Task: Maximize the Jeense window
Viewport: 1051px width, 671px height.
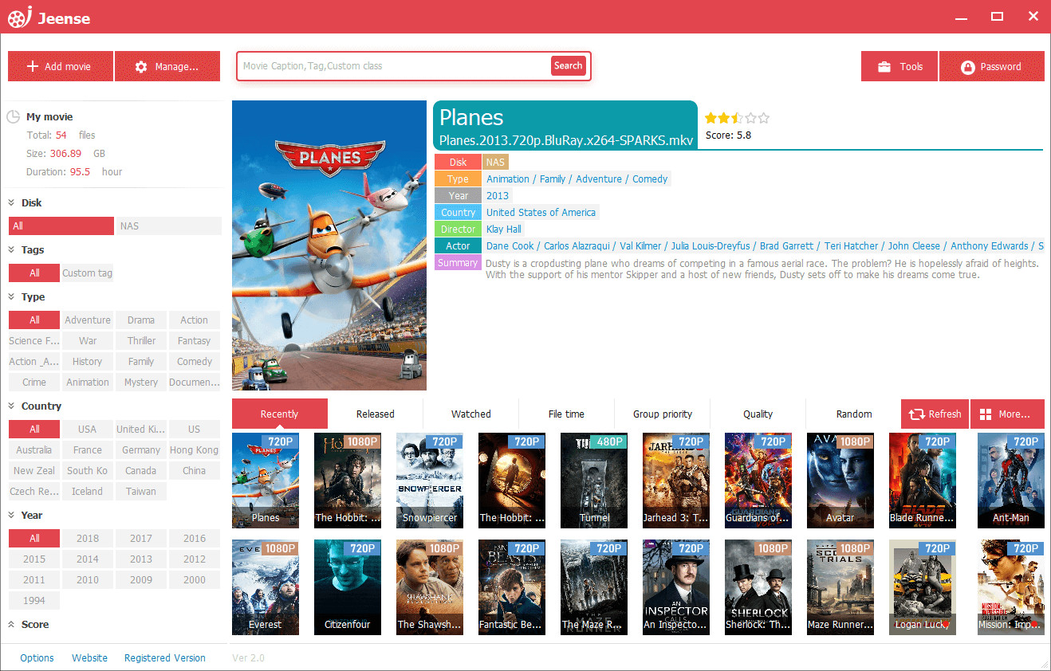Action: point(997,16)
